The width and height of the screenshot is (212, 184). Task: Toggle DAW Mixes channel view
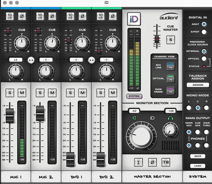click(171, 90)
